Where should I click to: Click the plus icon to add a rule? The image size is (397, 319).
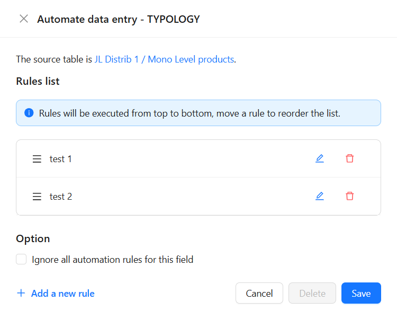click(21, 293)
